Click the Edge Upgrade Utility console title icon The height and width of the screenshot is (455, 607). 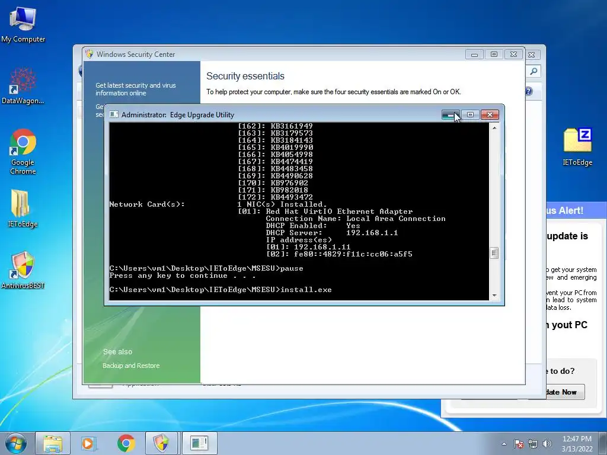coord(114,114)
